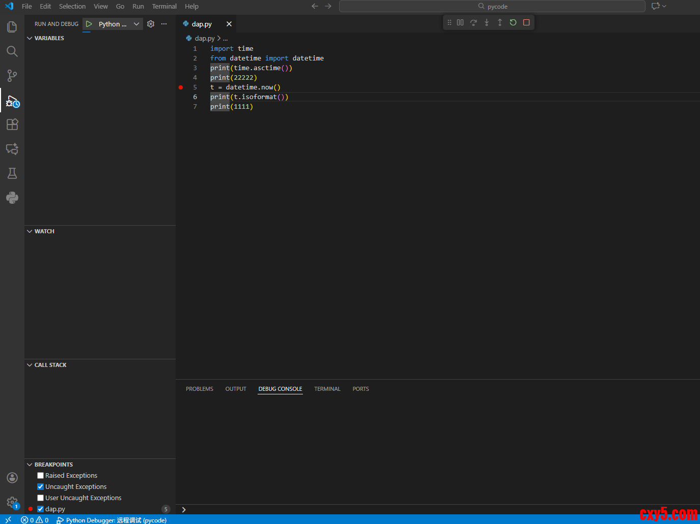The height and width of the screenshot is (524, 700).
Task: Open the Testing flask icon view
Action: (12, 173)
